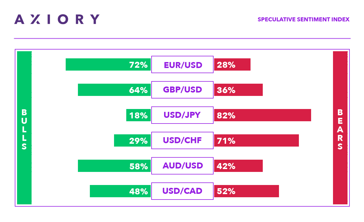This screenshot has height=222, width=364.
Task: Click the 52% red USD/CAD bar
Action: pos(247,191)
